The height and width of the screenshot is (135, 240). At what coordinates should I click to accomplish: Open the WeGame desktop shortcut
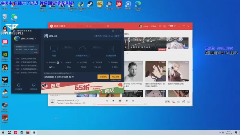[5, 68]
